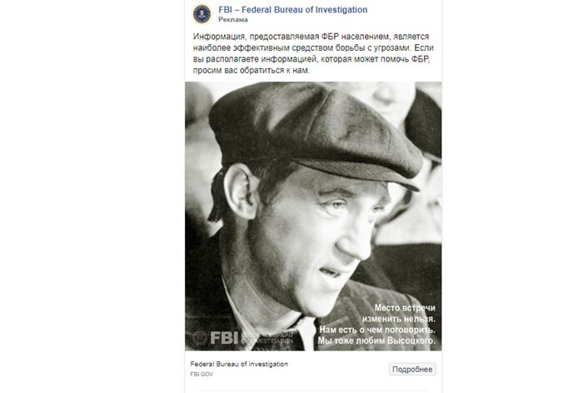Click the изменить нельзя overlay line

399,319
